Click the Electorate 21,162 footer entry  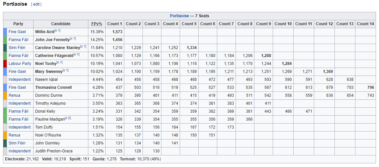click(22, 159)
